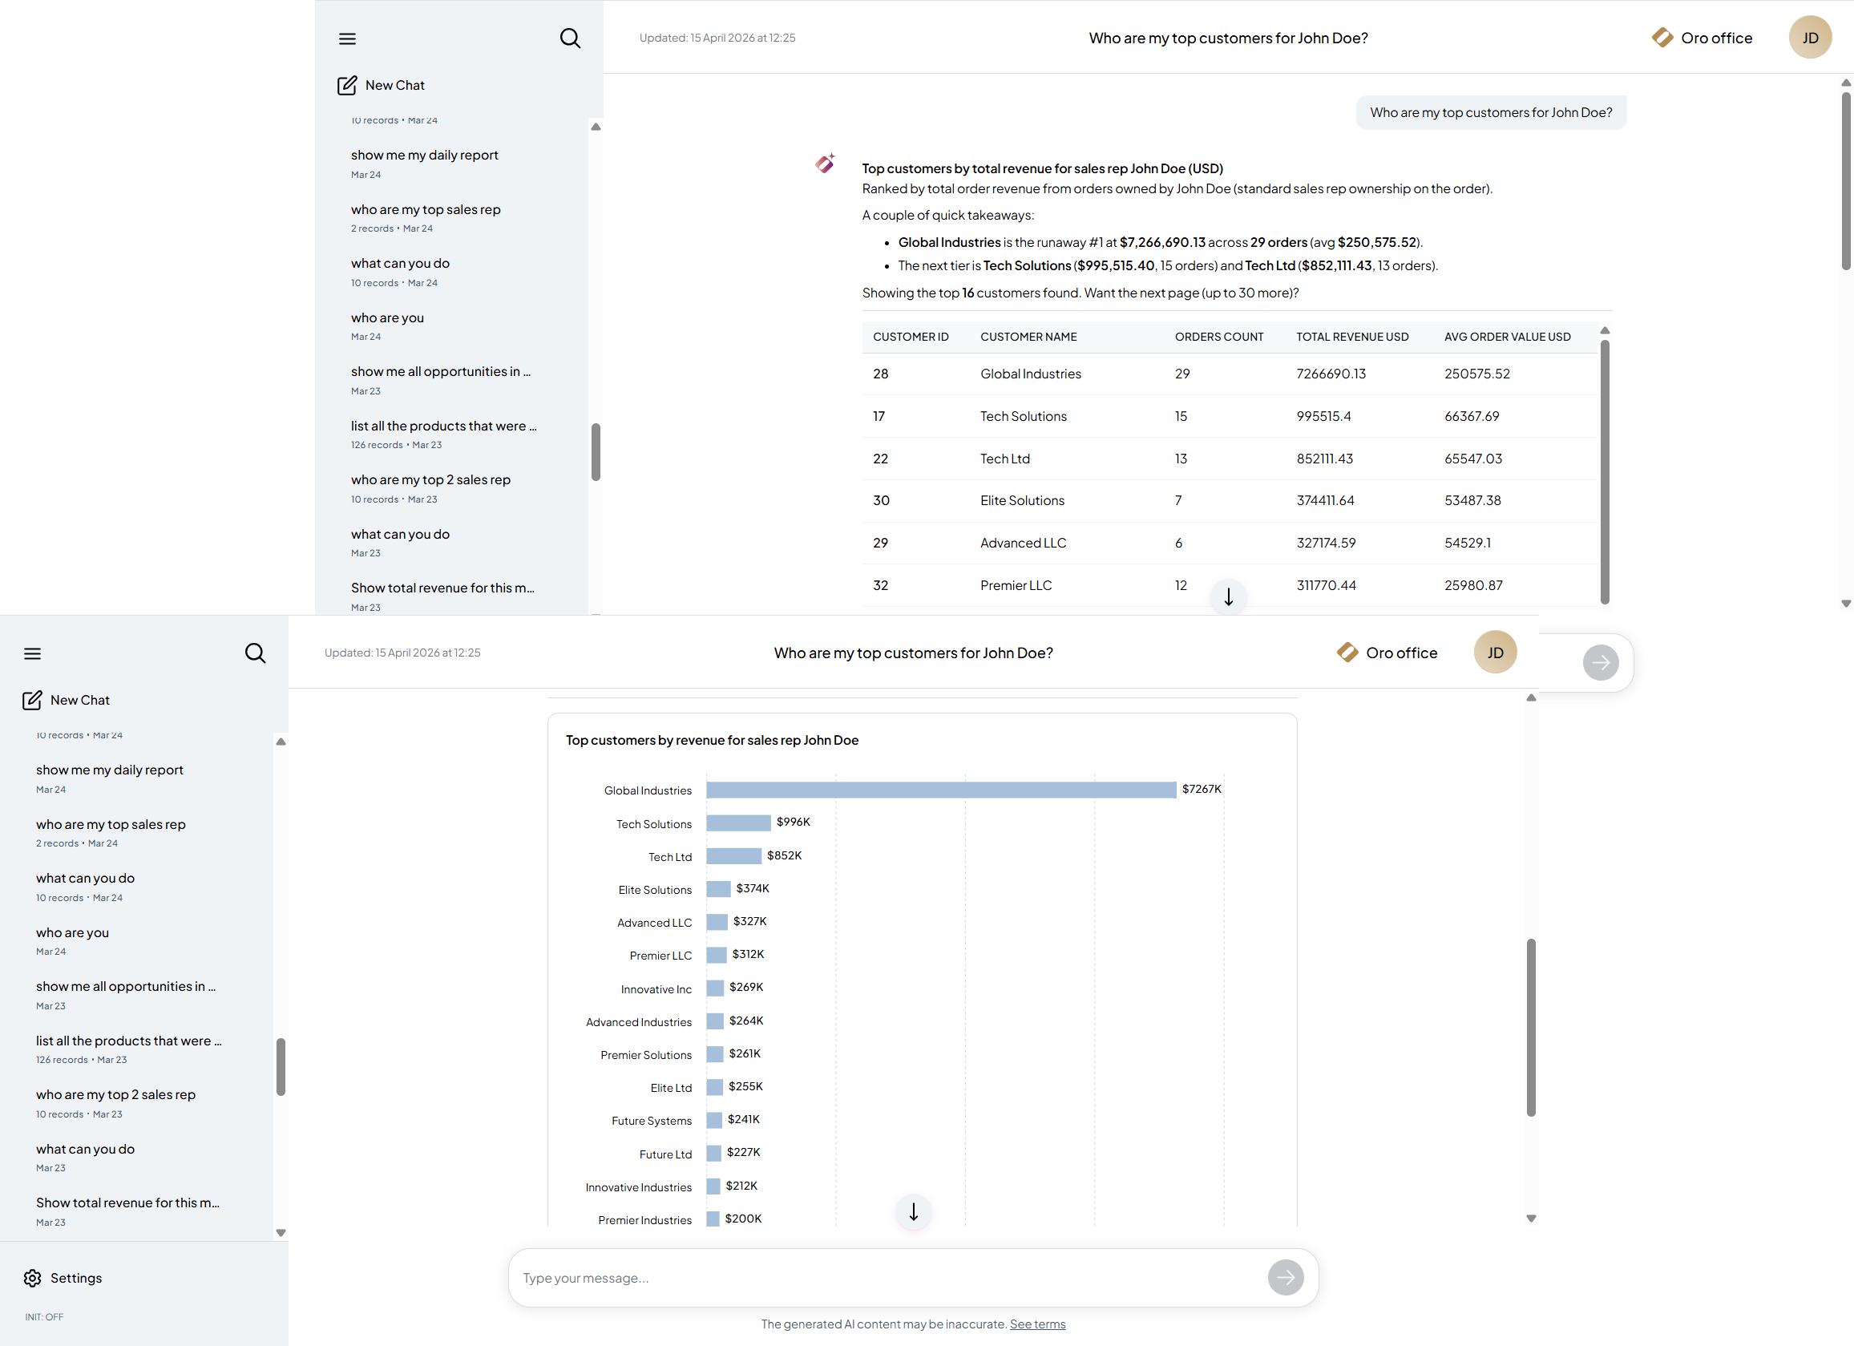Screen dimensions: 1854x1346
Task: Click the See terms link
Action: click(x=1037, y=1324)
